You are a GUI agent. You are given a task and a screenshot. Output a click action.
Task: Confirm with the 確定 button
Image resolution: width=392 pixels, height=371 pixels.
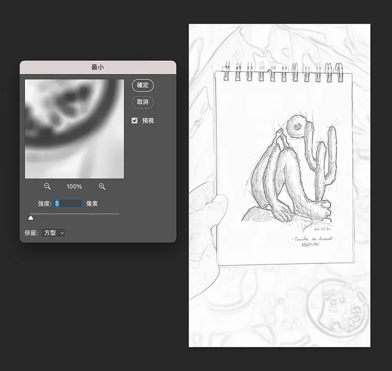tap(143, 85)
